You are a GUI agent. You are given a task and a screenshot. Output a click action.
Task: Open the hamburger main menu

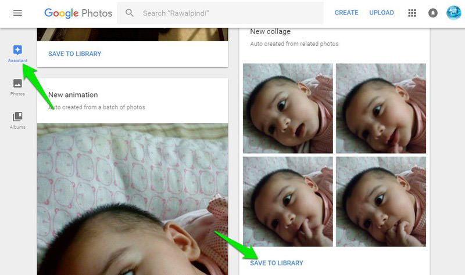click(x=17, y=13)
